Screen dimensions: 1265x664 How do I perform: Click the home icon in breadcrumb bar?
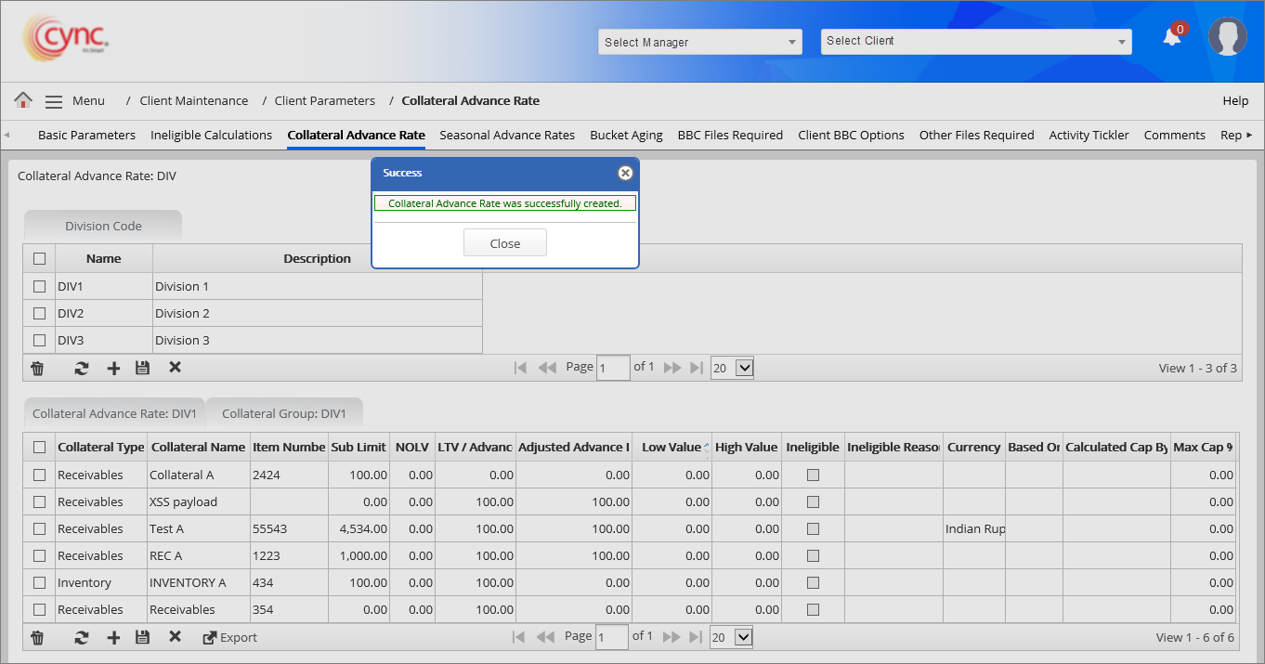[23, 100]
